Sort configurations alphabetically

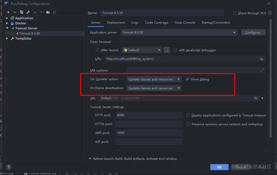(55, 12)
